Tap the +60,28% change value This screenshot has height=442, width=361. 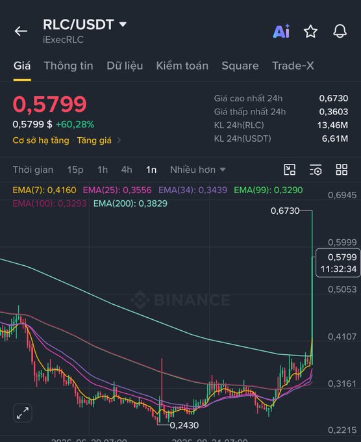(x=75, y=124)
